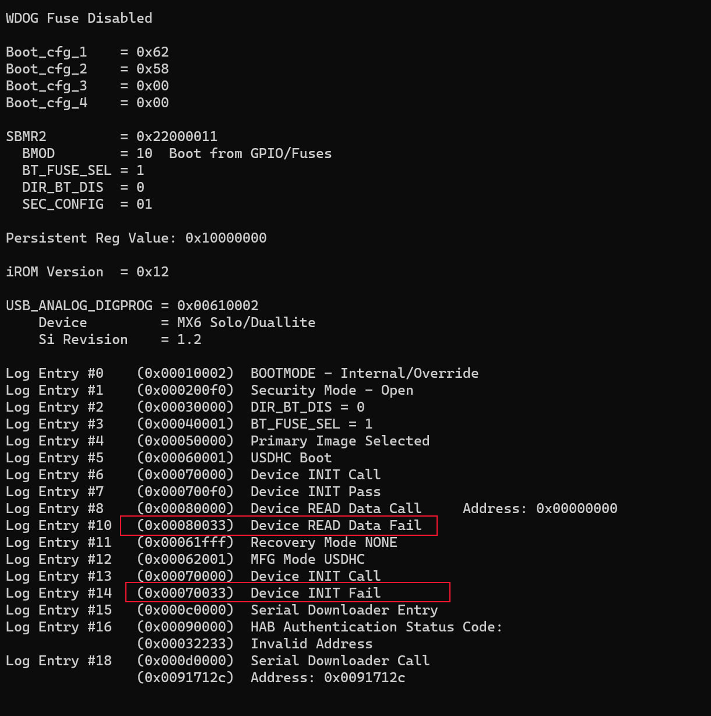Click the SEC_CONFIG label
The width and height of the screenshot is (711, 716).
pos(62,204)
